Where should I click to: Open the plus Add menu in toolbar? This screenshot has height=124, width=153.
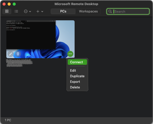click(x=40, y=11)
